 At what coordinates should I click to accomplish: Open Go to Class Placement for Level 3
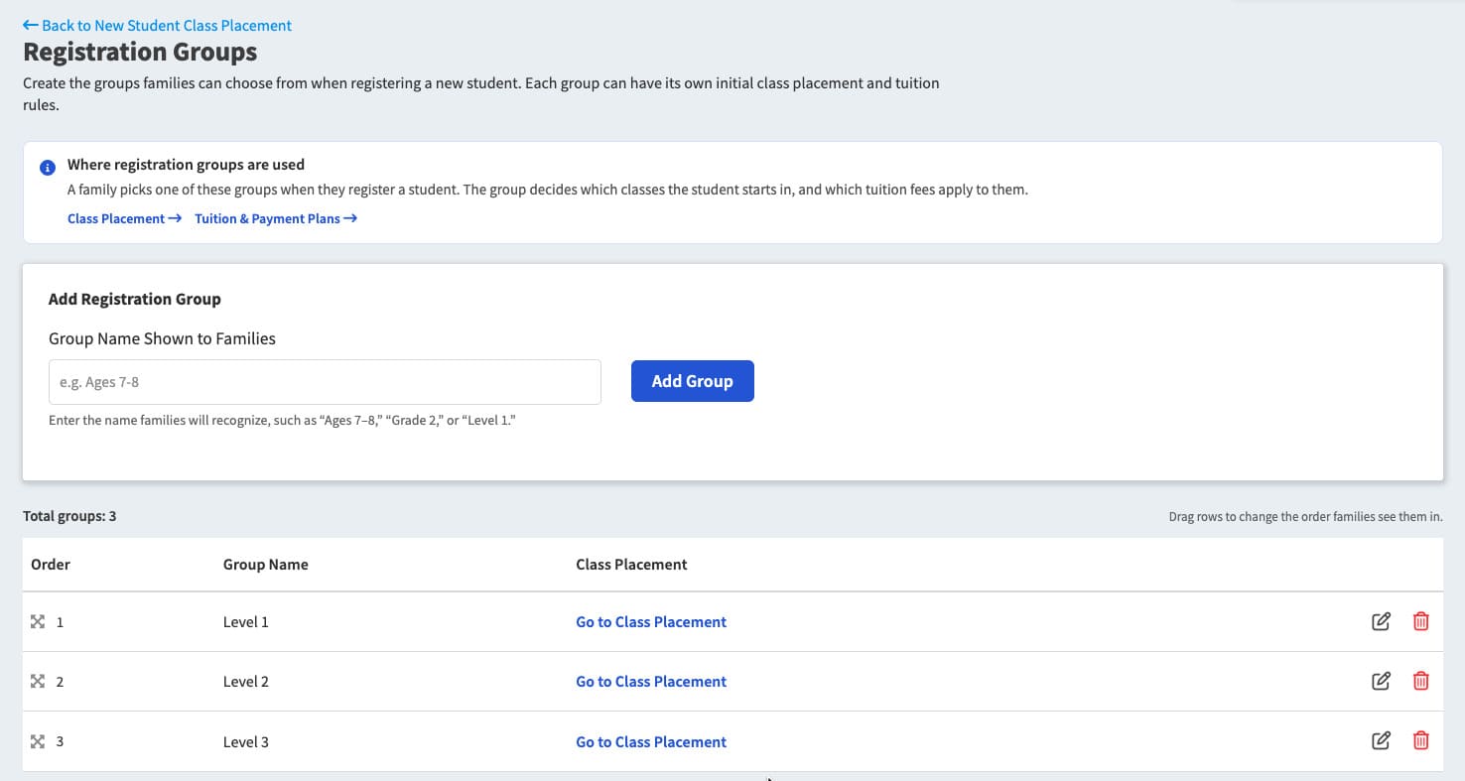(x=651, y=742)
